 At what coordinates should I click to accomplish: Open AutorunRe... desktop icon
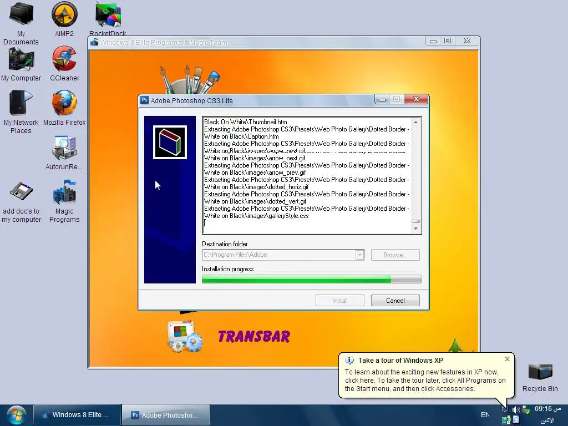tap(64, 153)
